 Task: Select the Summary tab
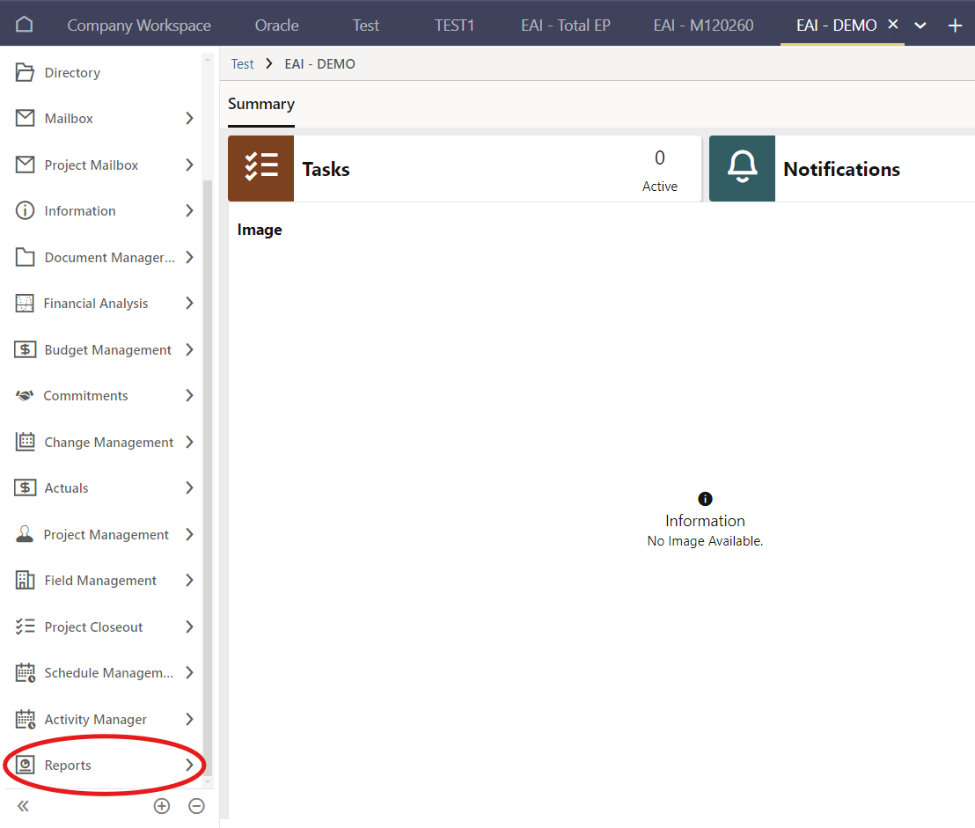click(x=260, y=104)
